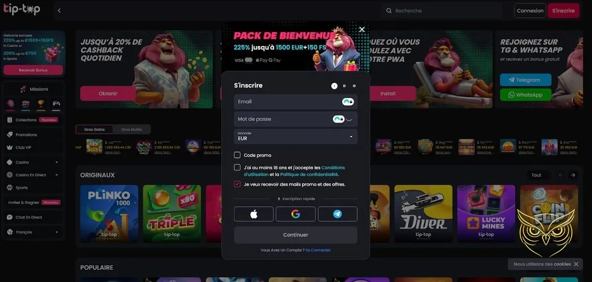The width and height of the screenshot is (592, 282).
Task: Open the Lucky Mines game thumbnail
Action: pyautogui.click(x=486, y=213)
